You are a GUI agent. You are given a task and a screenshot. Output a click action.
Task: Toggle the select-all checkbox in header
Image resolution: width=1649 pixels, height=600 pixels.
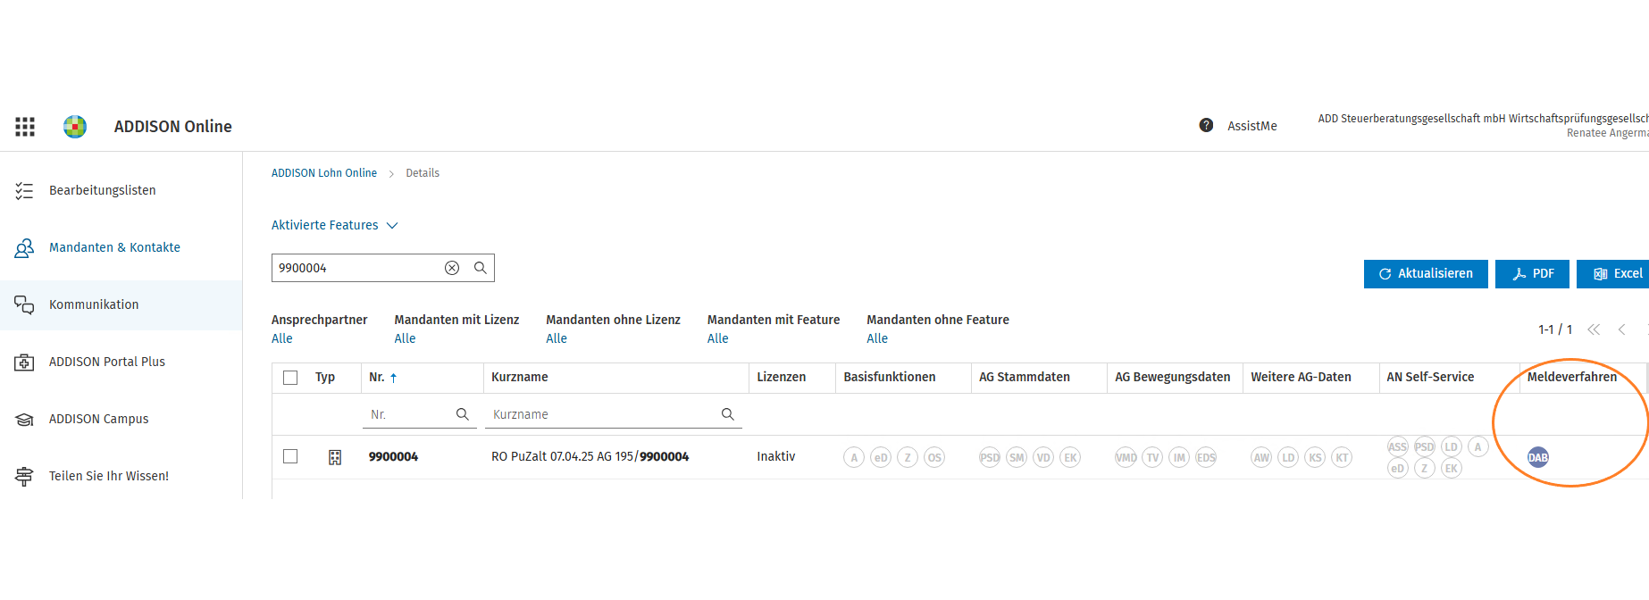[290, 378]
